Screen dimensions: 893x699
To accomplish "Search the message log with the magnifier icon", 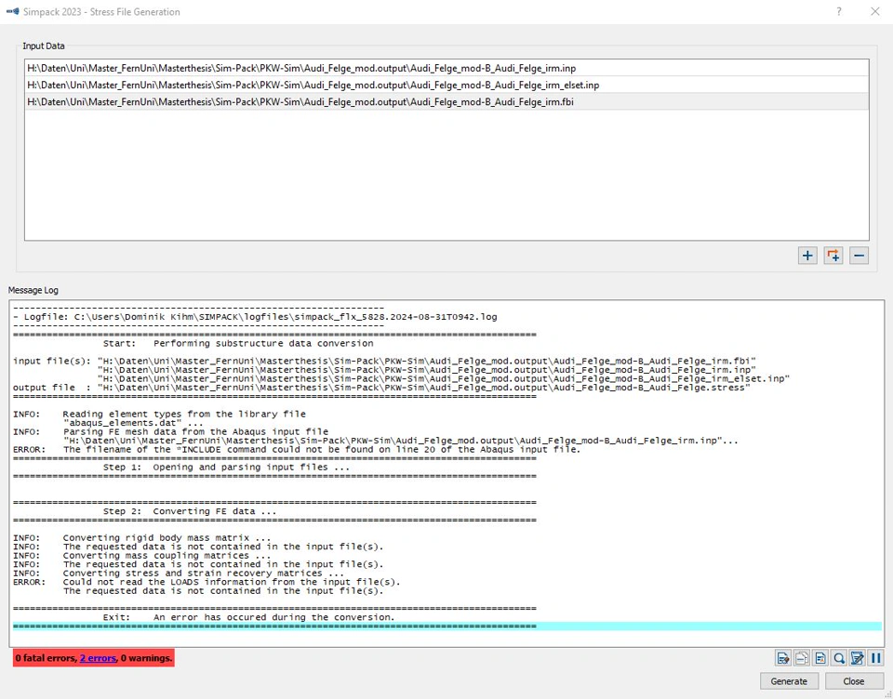I will 838,659.
